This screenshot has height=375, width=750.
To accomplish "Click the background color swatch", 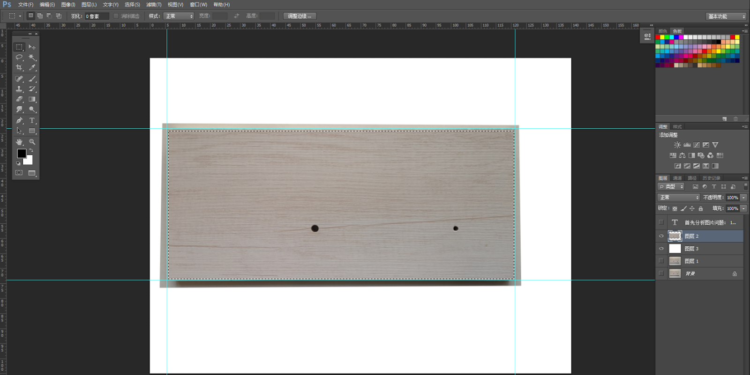I will click(29, 161).
